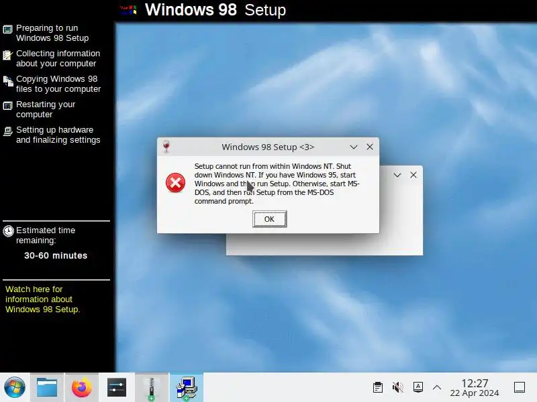The width and height of the screenshot is (537, 402).
Task: Expand hidden system tray icons arrow
Action: pyautogui.click(x=437, y=387)
